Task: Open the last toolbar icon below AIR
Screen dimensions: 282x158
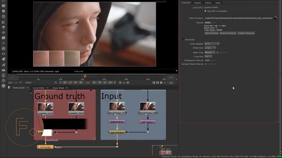Action: pyautogui.click(x=4, y=86)
